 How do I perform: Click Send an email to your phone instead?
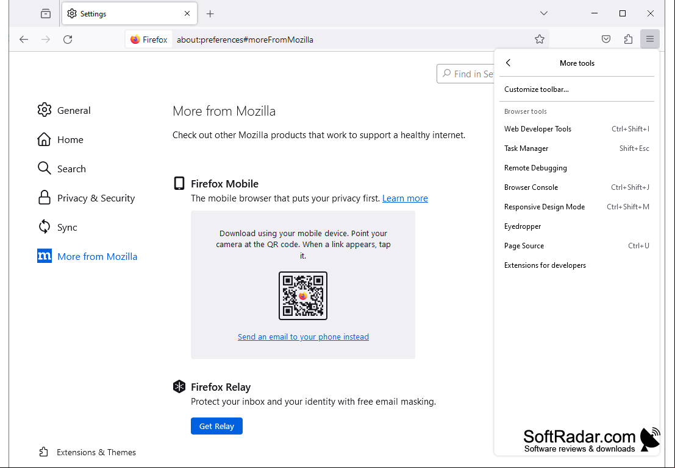click(303, 337)
